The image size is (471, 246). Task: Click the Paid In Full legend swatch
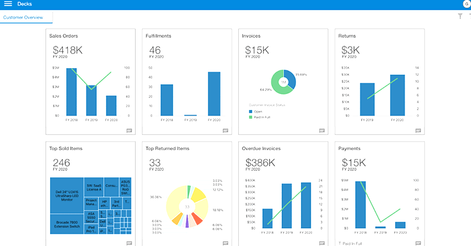click(x=250, y=117)
